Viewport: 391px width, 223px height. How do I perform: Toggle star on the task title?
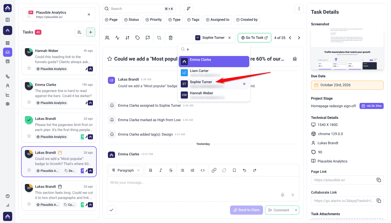pyautogui.click(x=110, y=59)
